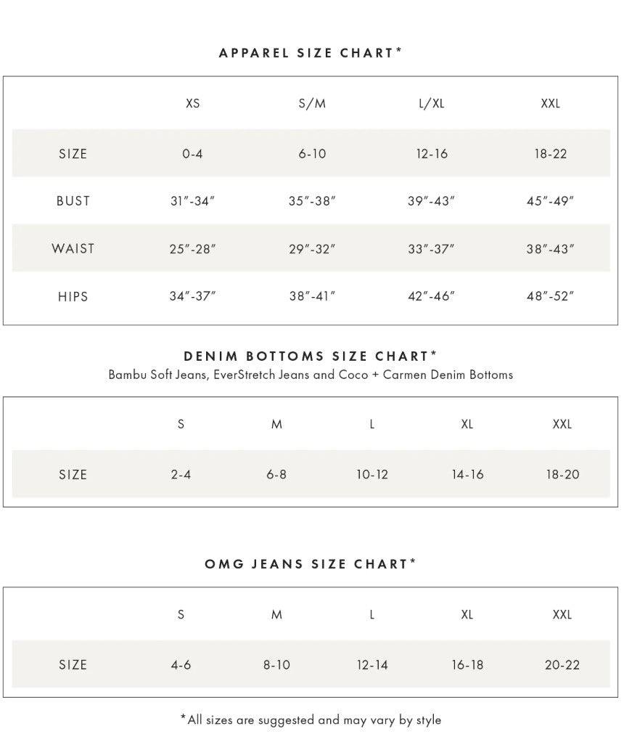This screenshot has width=624, height=742.
Task: Click the 45"-49" bust measurement
Action: tap(550, 201)
